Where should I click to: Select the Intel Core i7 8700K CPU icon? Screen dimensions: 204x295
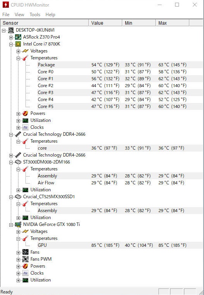[x=18, y=44]
